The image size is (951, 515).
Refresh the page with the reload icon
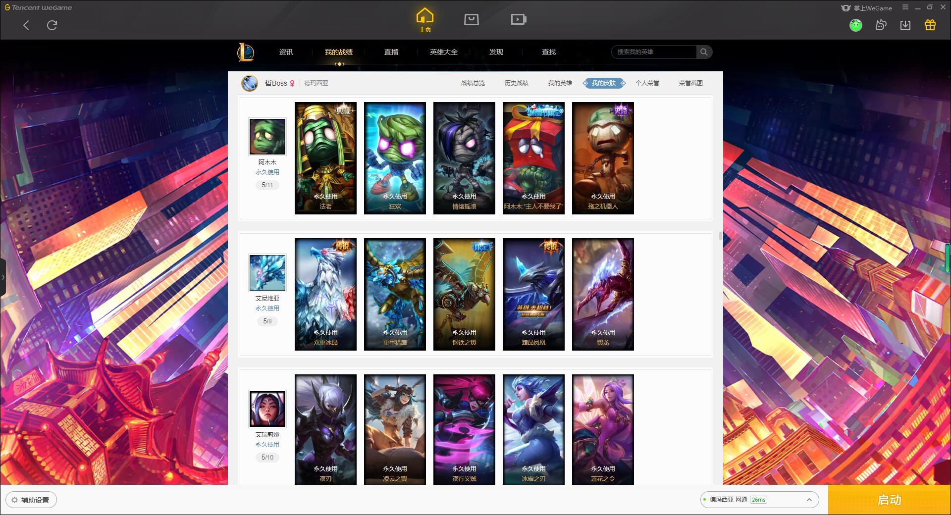[x=52, y=25]
